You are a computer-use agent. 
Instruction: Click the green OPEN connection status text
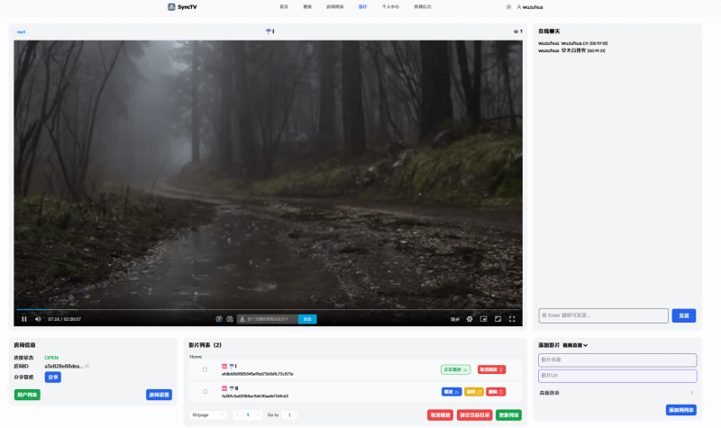click(x=51, y=358)
